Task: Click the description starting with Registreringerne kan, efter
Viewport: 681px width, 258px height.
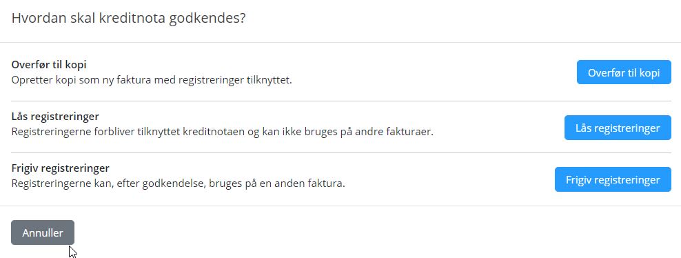Action: 178,183
